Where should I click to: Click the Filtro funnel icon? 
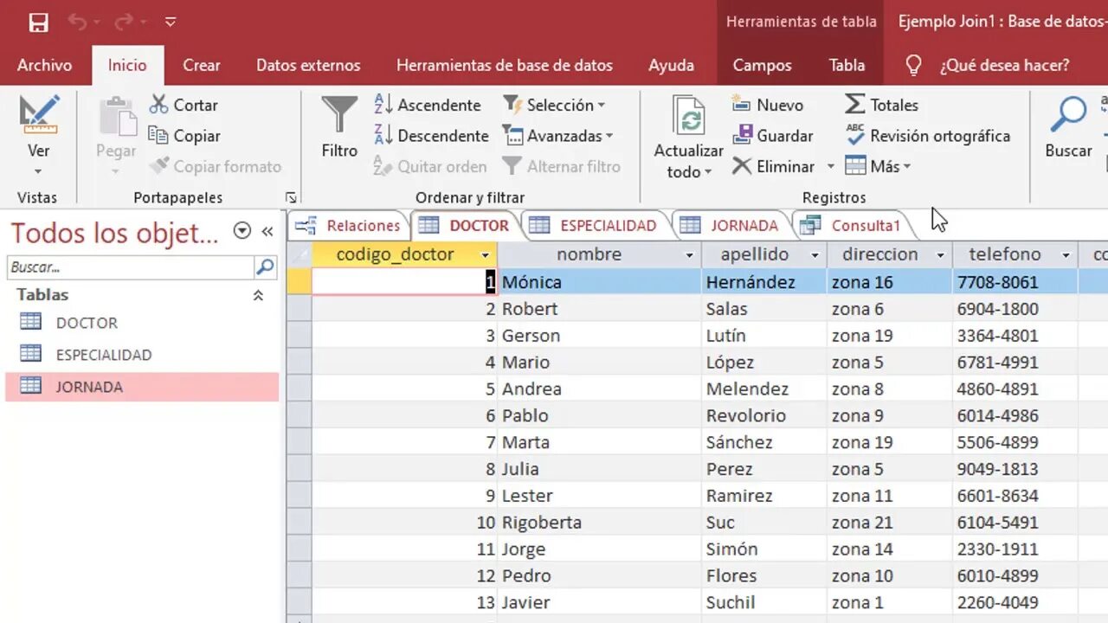339,115
